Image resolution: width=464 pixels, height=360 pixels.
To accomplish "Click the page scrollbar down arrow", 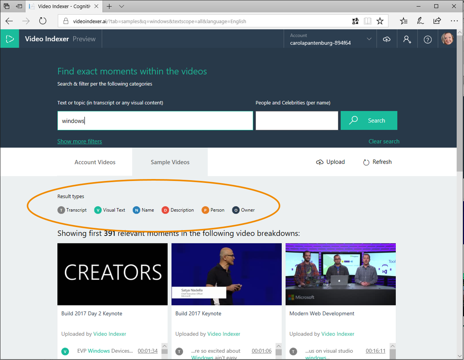I will [460, 356].
